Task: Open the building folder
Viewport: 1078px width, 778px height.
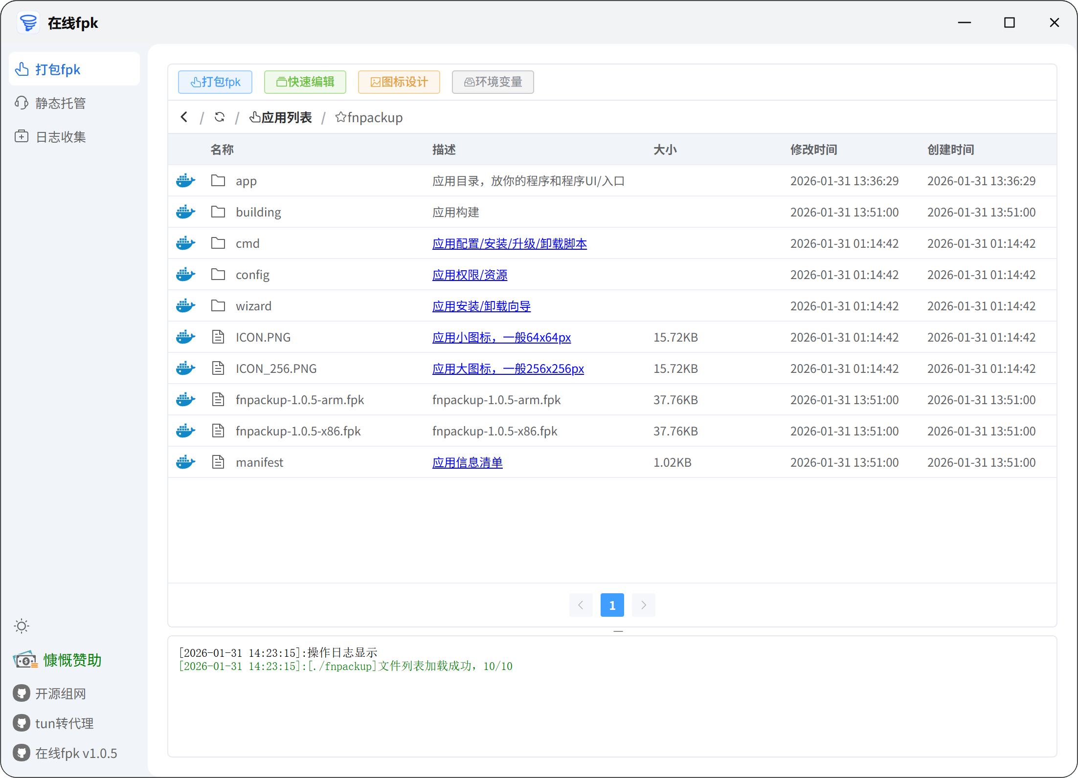Action: pyautogui.click(x=258, y=212)
